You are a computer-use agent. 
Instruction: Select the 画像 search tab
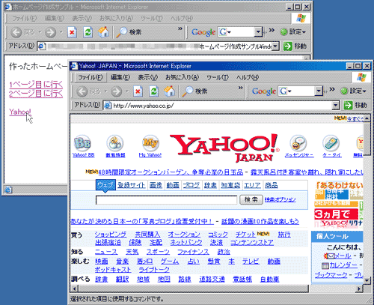156,185
